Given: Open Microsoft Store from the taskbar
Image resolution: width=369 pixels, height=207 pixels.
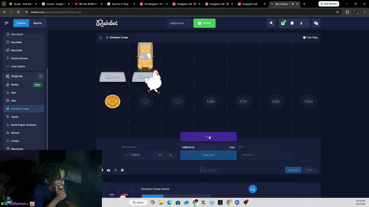Looking at the screenshot, I should click(178, 202).
